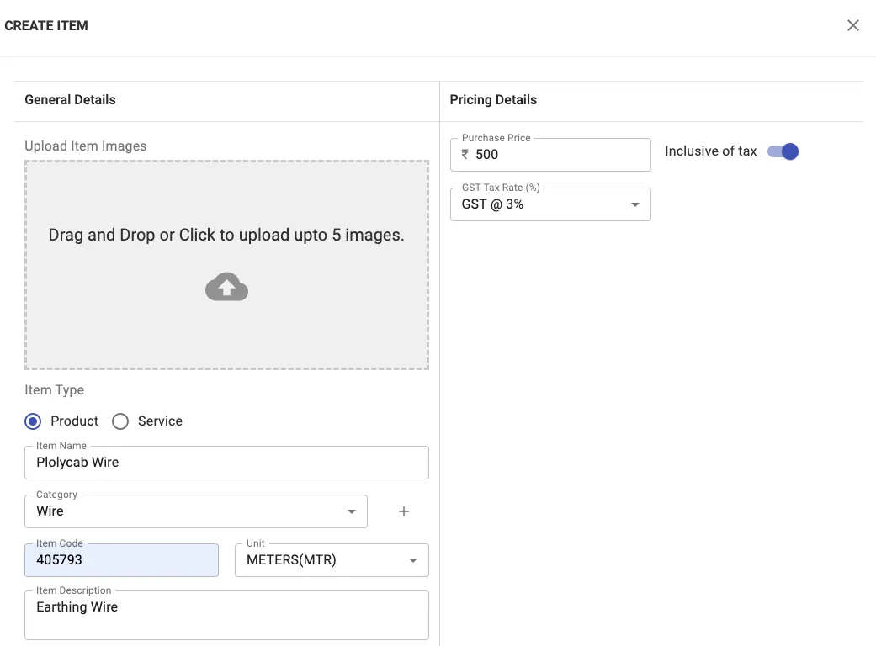The height and width of the screenshot is (646, 876).
Task: Close the Create Item dialog
Action: click(852, 26)
